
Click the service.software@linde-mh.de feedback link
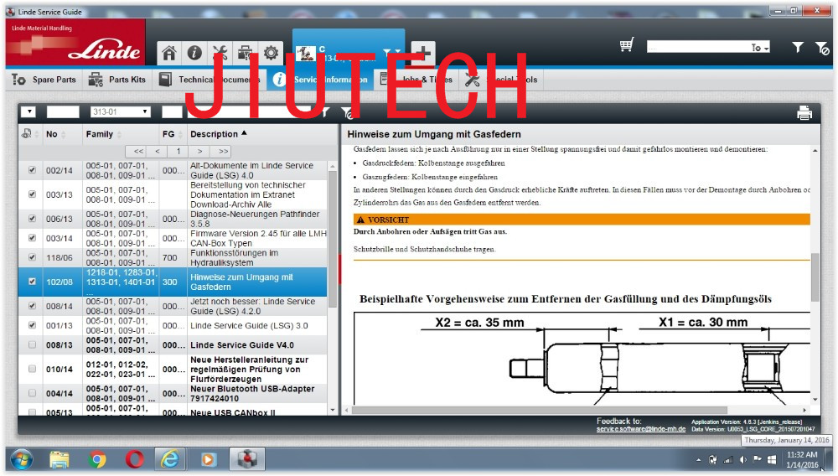641,429
